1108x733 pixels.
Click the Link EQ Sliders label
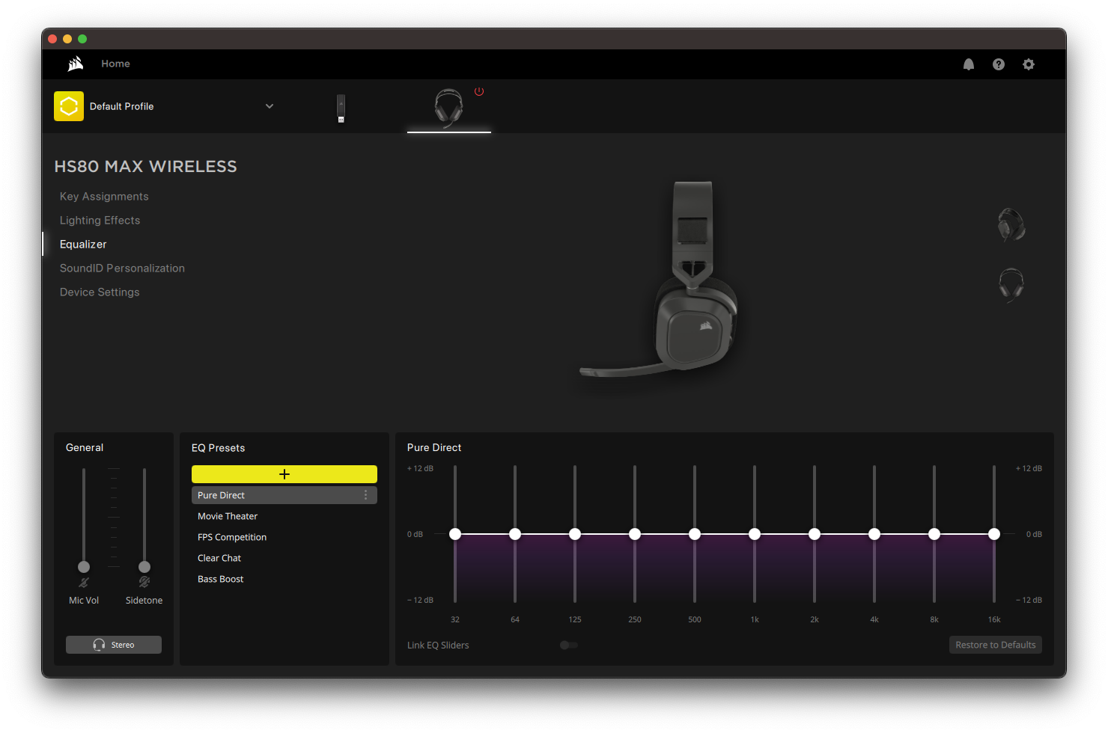click(x=438, y=645)
